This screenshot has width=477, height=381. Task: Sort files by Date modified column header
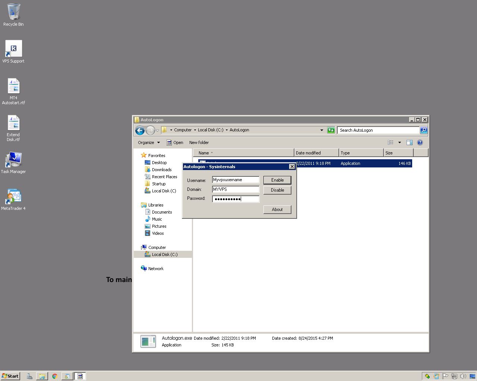tap(316, 153)
